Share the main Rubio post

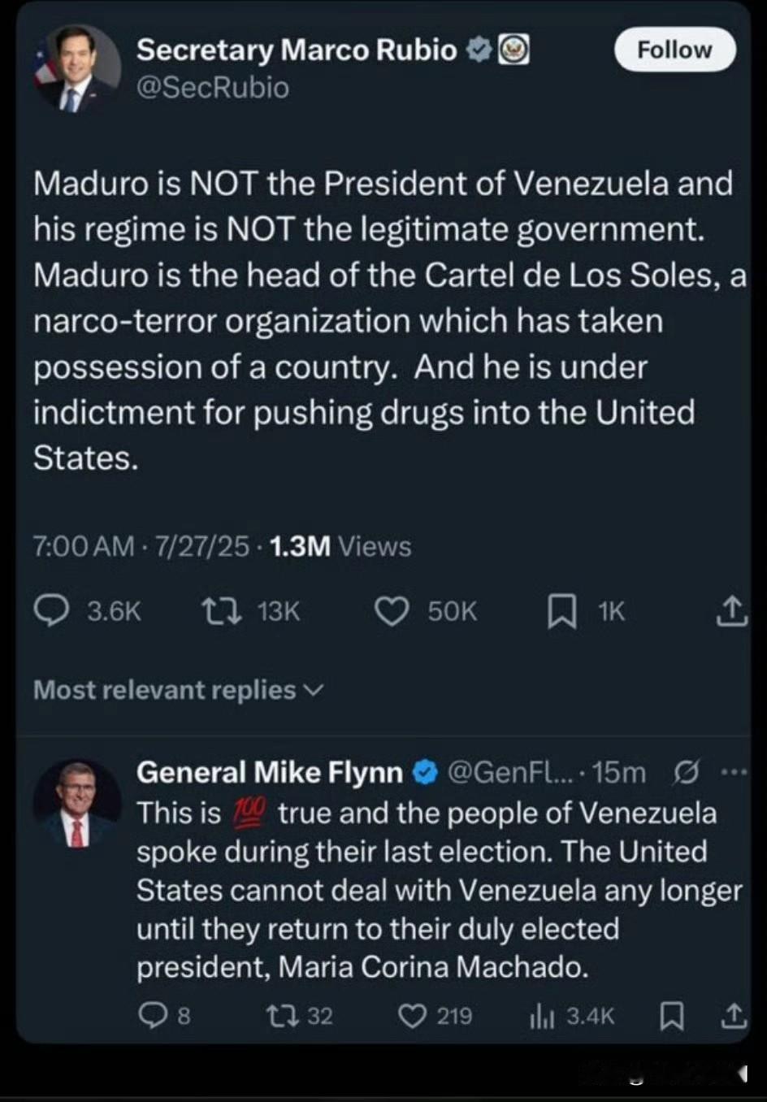click(x=730, y=611)
